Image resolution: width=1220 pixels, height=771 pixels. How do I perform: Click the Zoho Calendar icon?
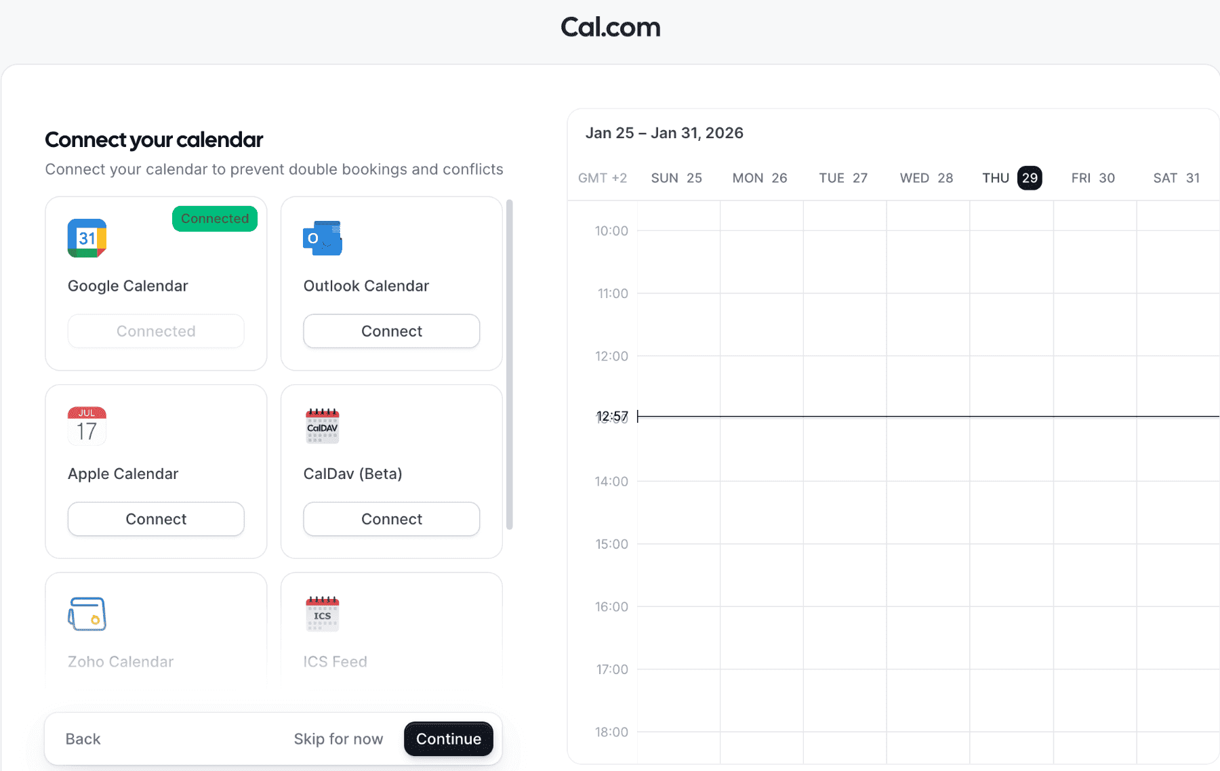[x=86, y=614]
